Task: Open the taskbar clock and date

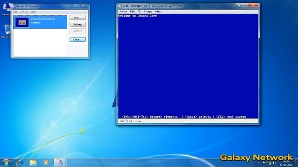Action: [286, 163]
